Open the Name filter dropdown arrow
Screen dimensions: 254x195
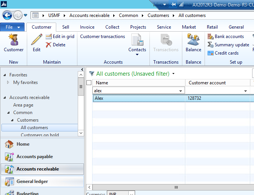coord(181,91)
